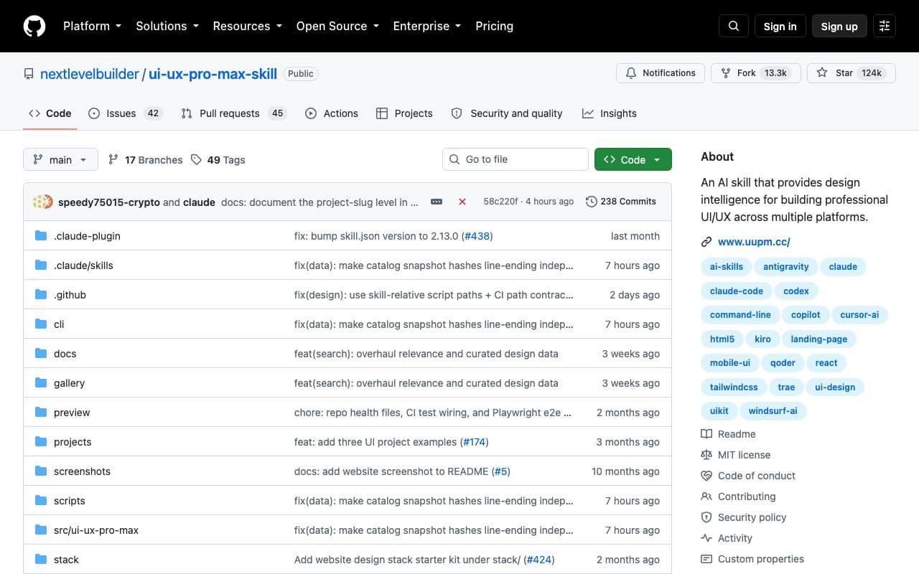Open the Pricing link in header
This screenshot has width=919, height=574.
[x=495, y=26]
